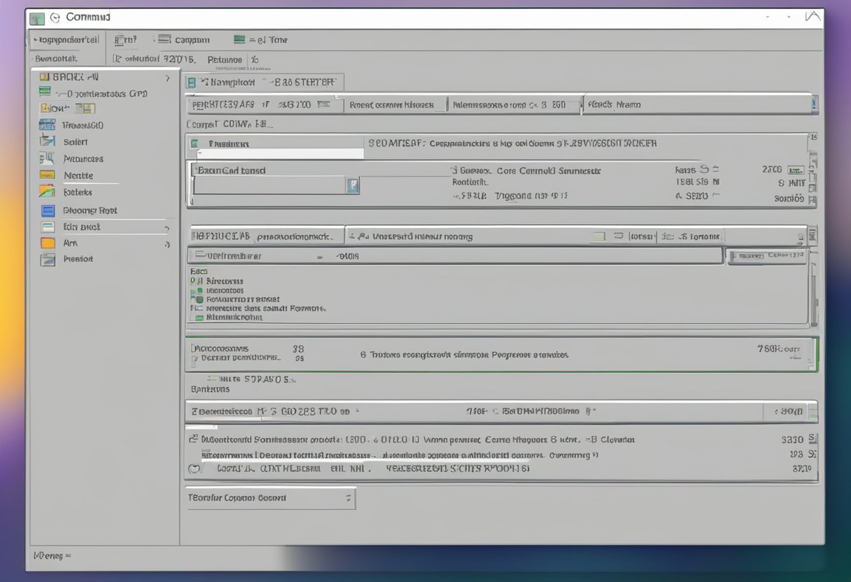Open the chart icon beside Ecterks in sidebar
851x582 pixels.
(x=47, y=192)
